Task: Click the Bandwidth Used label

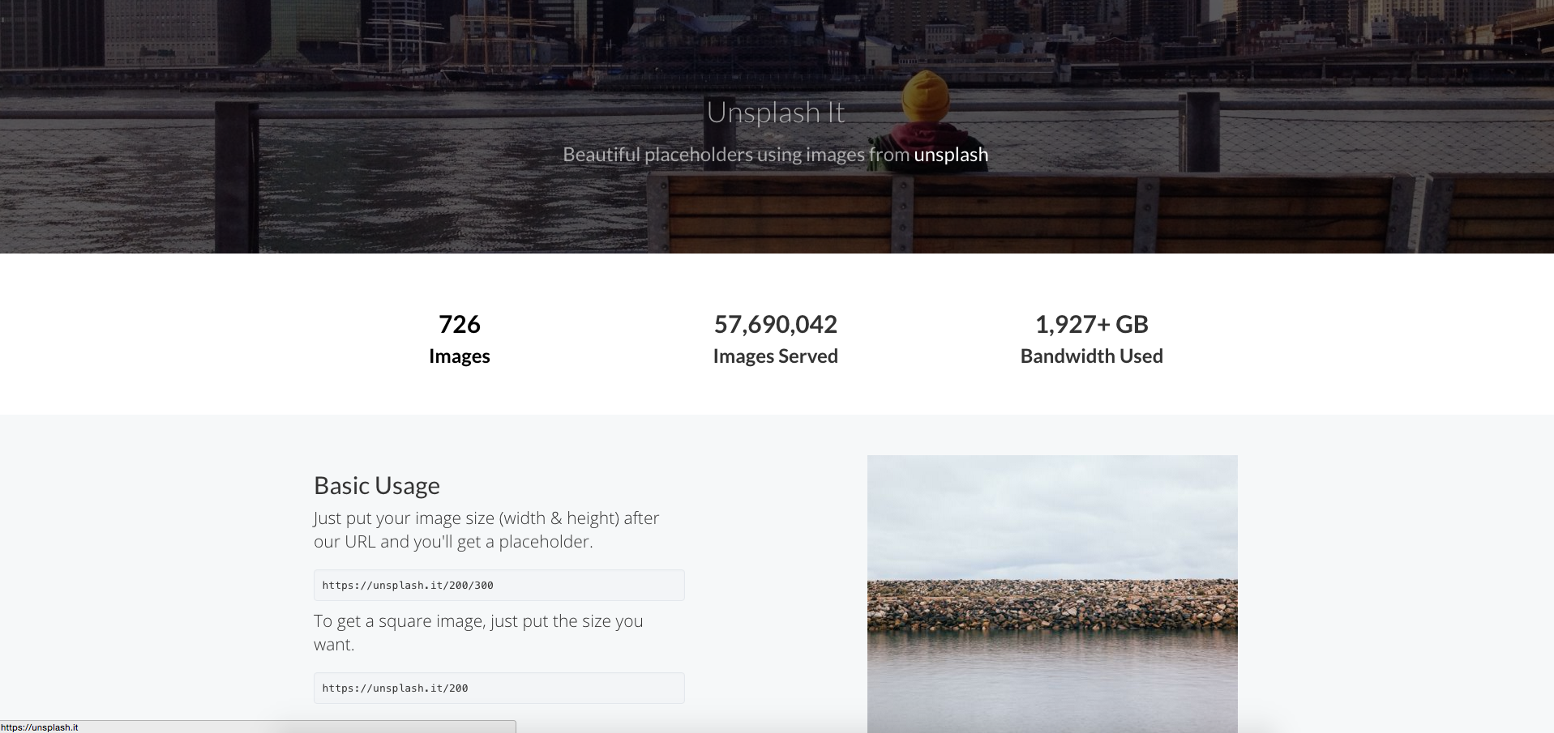Action: tap(1091, 356)
